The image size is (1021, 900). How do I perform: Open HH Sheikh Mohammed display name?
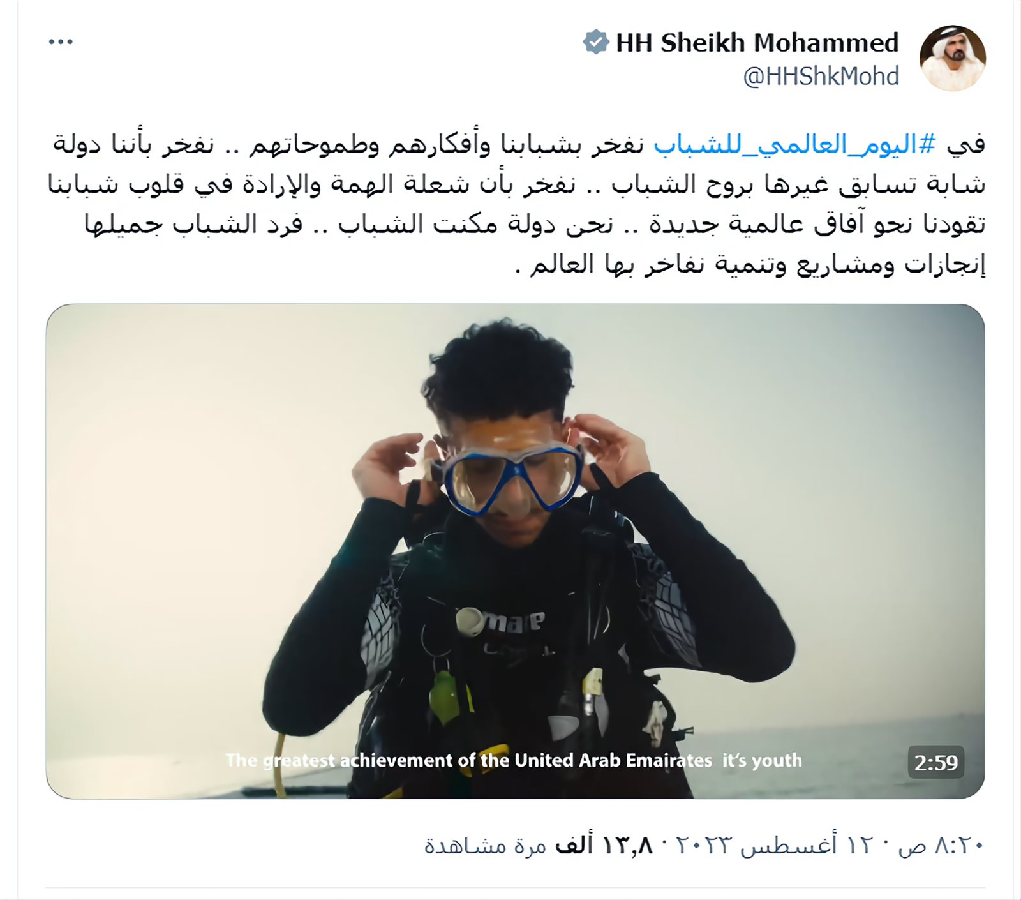coord(757,43)
